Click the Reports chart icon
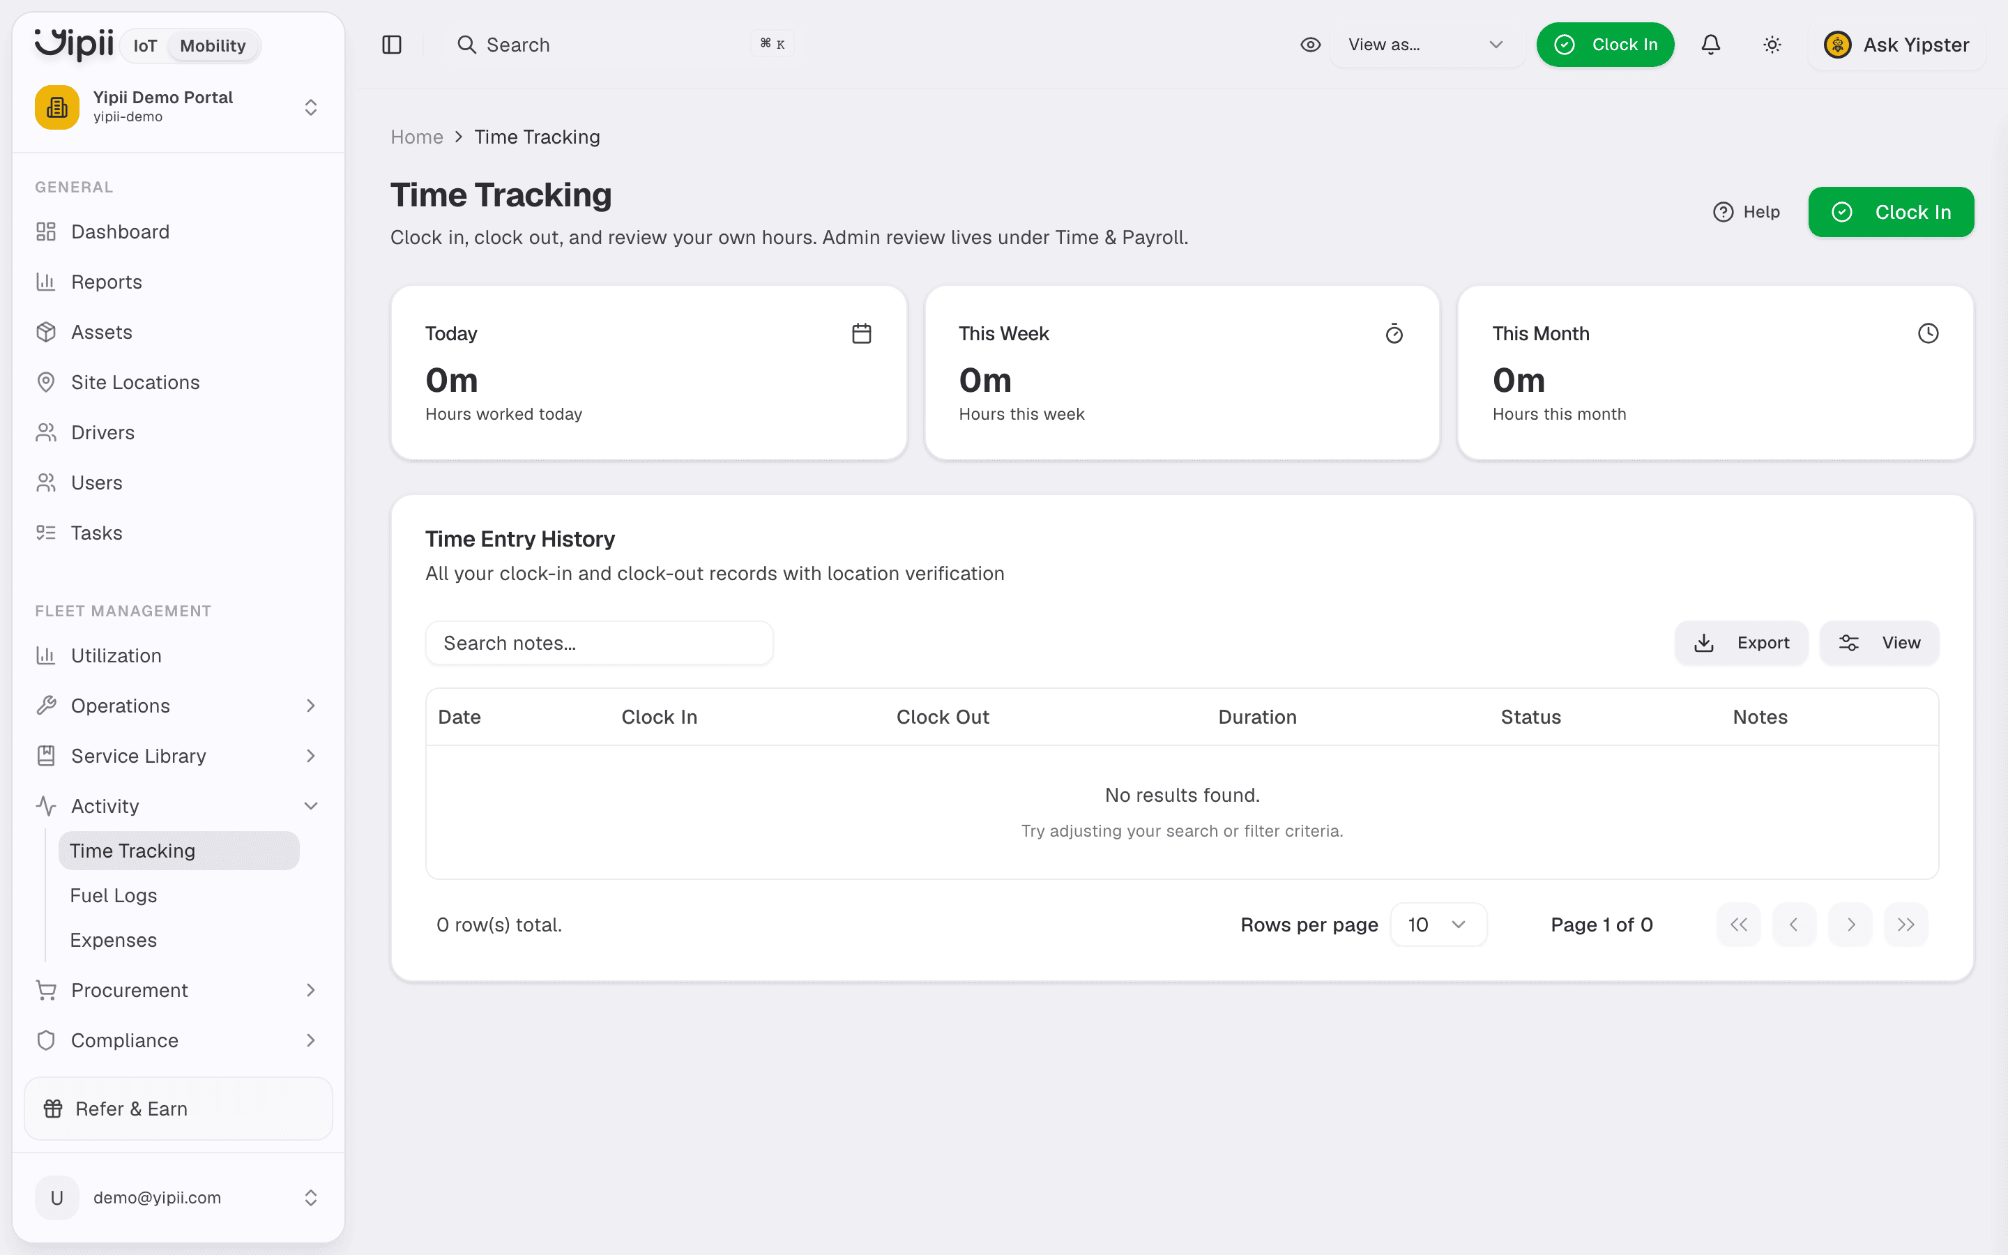2008x1255 pixels. click(x=47, y=282)
